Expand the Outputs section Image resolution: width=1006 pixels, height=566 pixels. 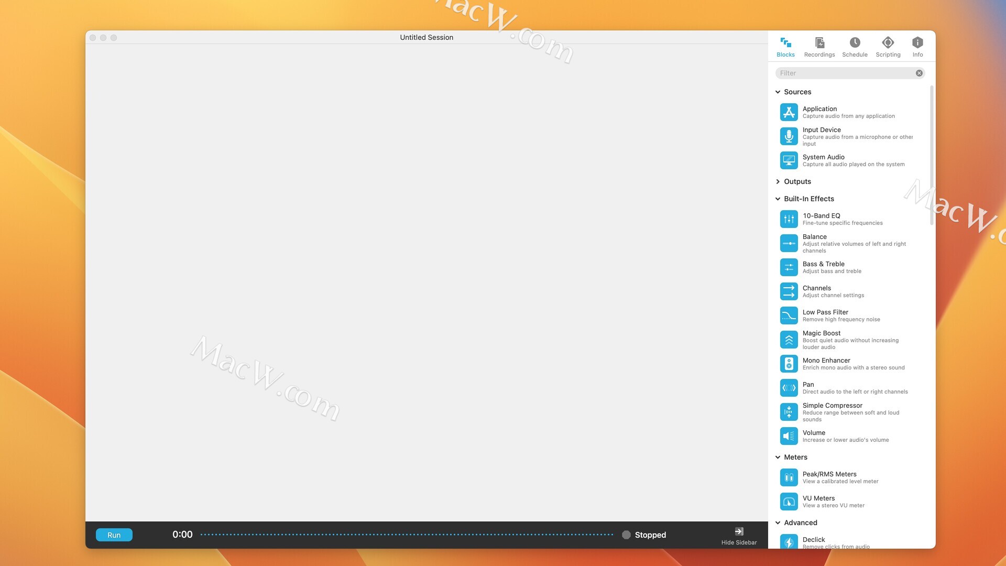click(778, 182)
